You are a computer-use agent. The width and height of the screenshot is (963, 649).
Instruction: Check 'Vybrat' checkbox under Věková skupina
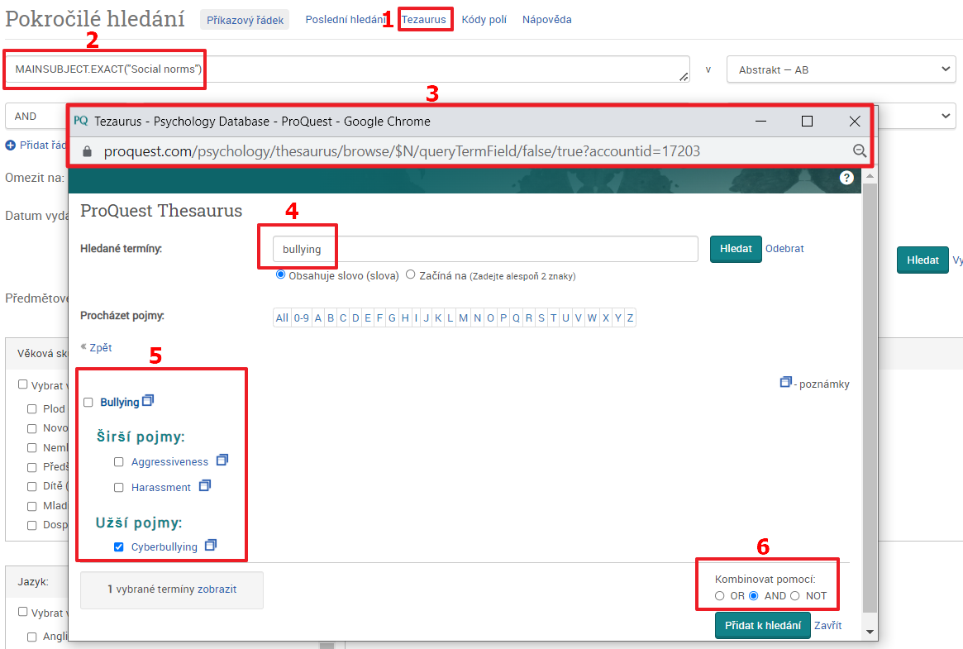coord(22,384)
